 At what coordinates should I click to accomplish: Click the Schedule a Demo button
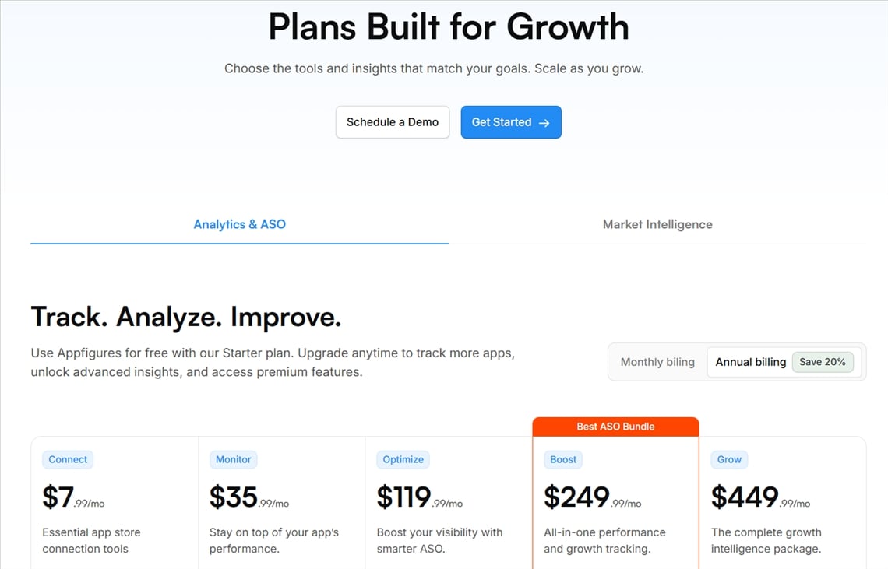(393, 122)
